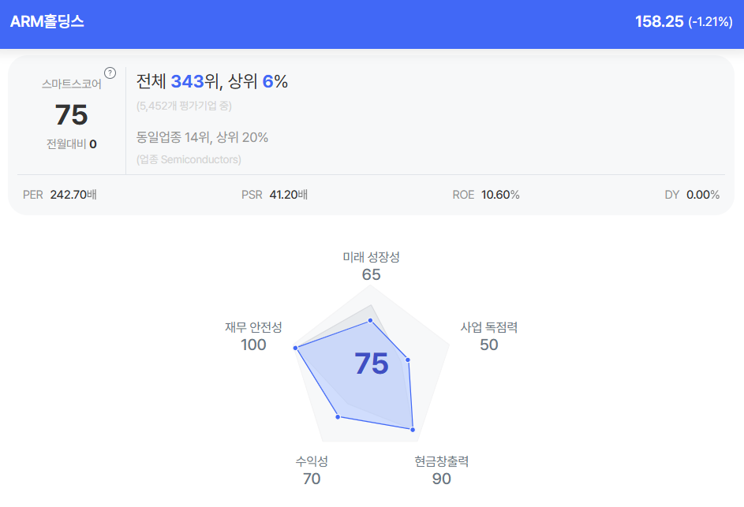The height and width of the screenshot is (507, 744).
Task: Click the -1.21% price change
Action: coord(710,22)
